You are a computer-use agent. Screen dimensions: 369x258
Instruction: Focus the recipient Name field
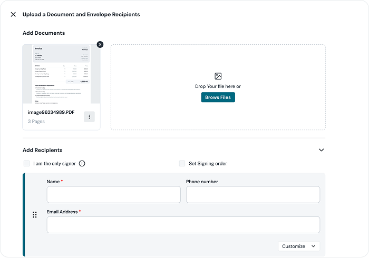click(113, 195)
